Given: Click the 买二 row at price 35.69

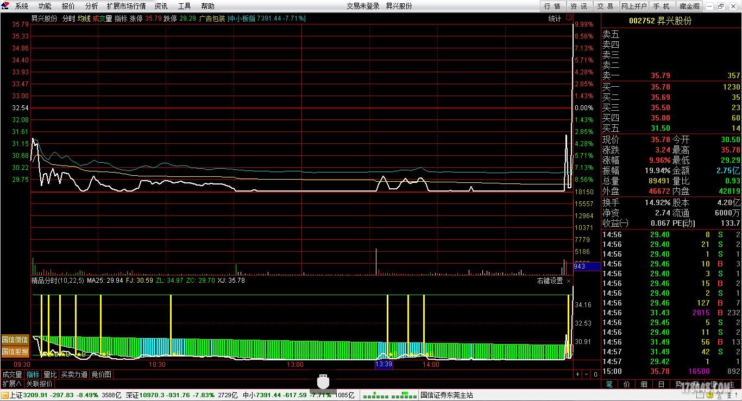Looking at the screenshot, I should 671,97.
